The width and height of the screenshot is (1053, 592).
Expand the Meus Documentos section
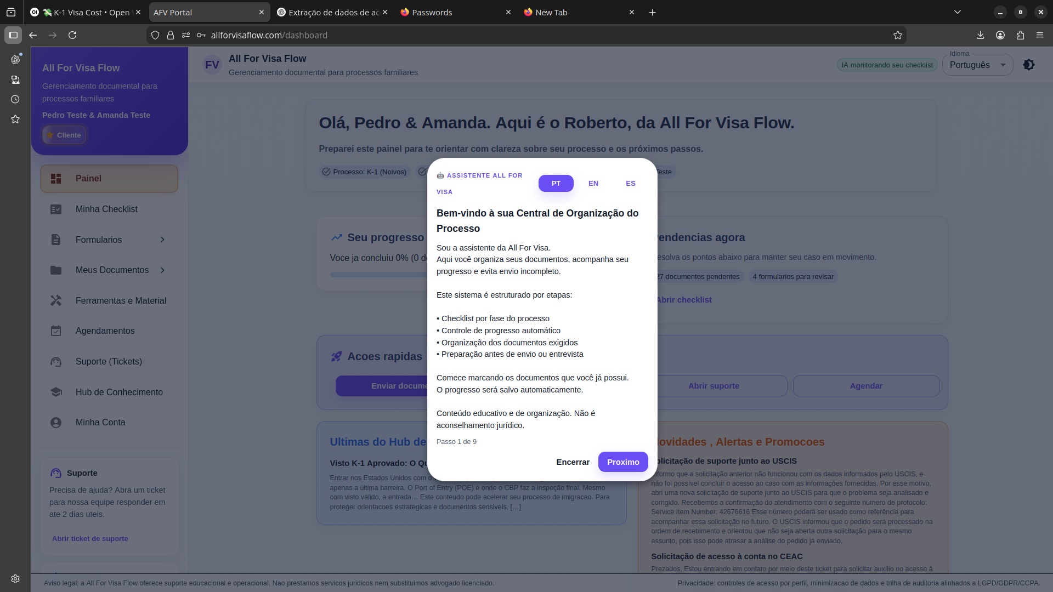(162, 270)
